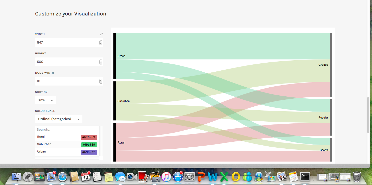This screenshot has width=372, height=185.
Task: Click the Node Width stepper arrows
Action: [101, 81]
